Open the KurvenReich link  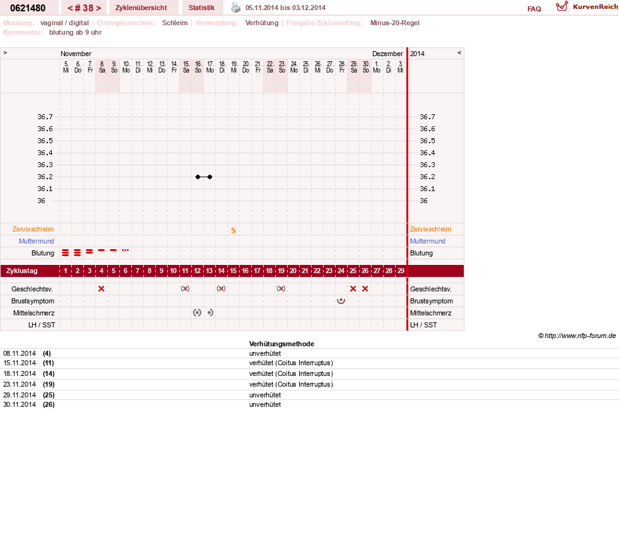point(595,7)
